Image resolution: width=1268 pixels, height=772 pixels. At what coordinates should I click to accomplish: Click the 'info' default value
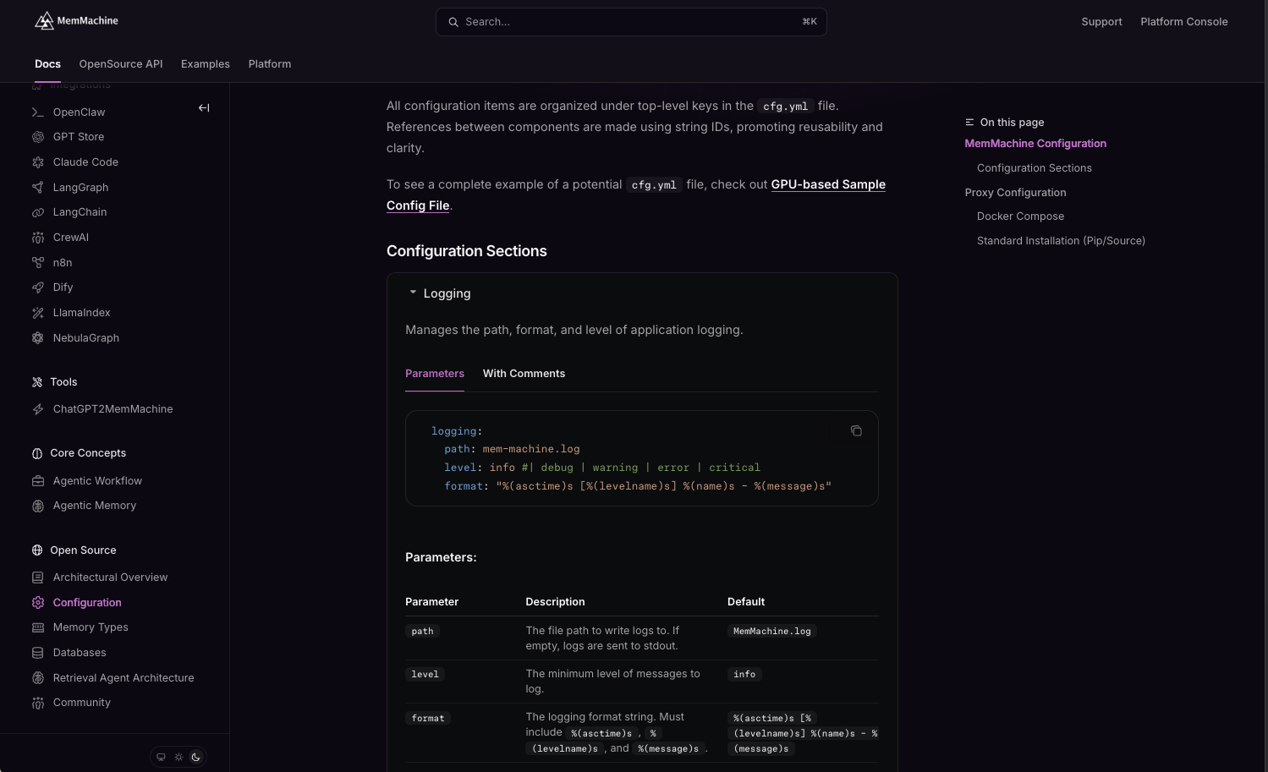[x=744, y=674]
